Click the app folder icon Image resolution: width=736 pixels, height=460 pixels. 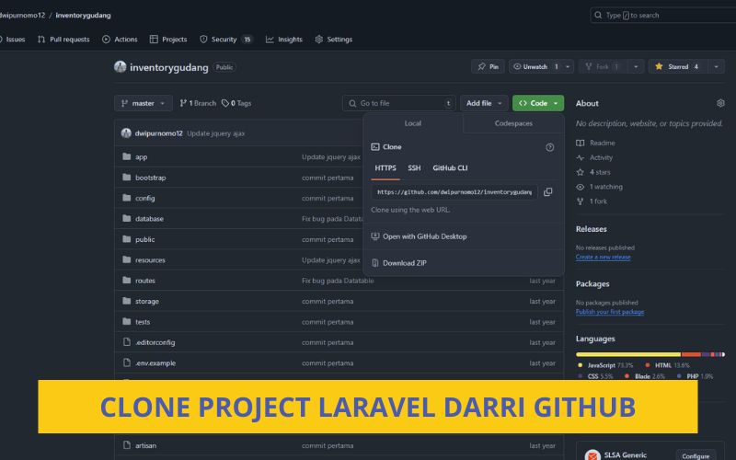[x=126, y=156]
